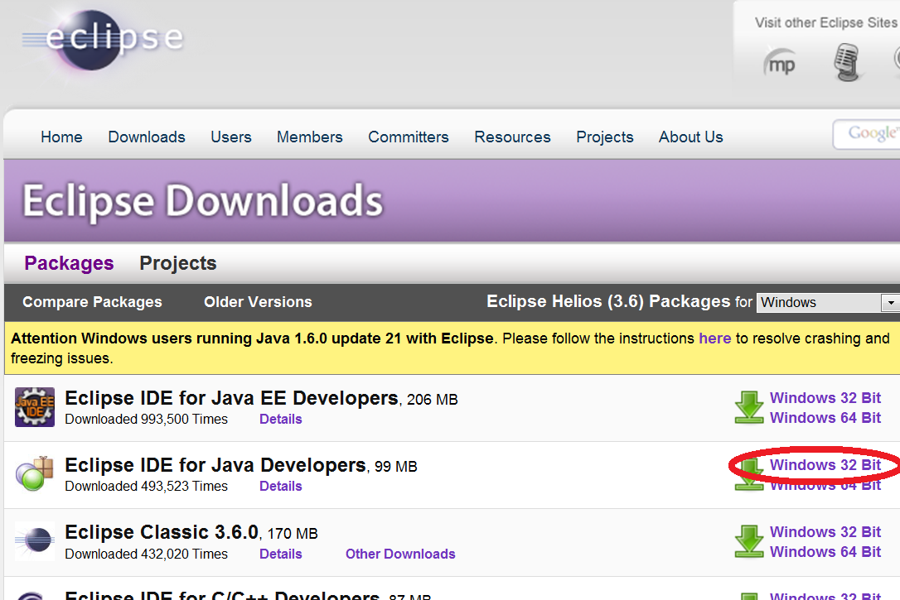Click the Java Developers package icon
Image resolution: width=900 pixels, height=600 pixels.
tap(35, 474)
